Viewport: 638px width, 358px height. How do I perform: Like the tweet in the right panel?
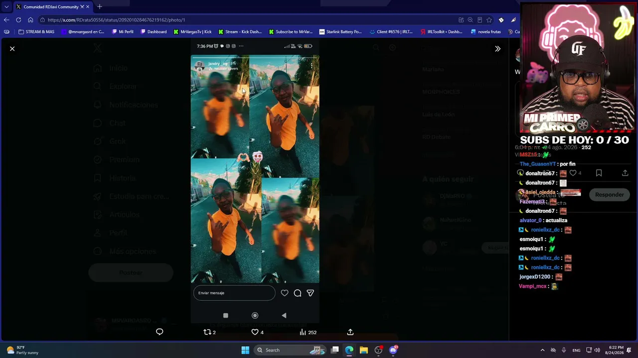[575, 173]
